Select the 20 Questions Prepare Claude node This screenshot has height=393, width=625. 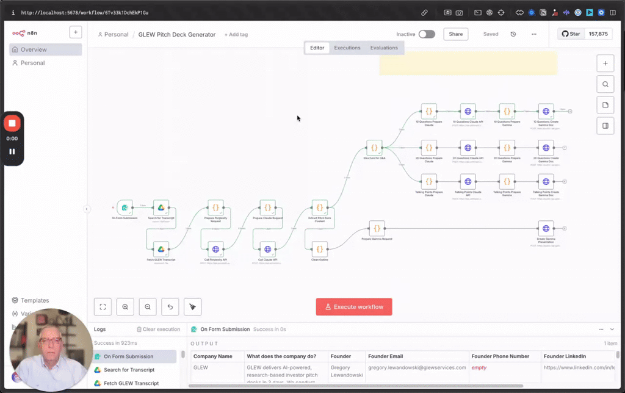click(429, 148)
